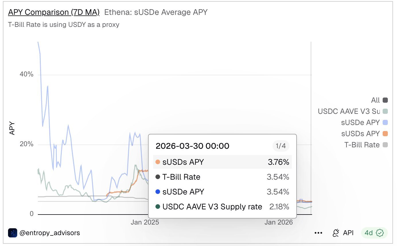Viewport: 397px width, 246px height.
Task: Open the APY Comparison (7D MA) title link
Action: [54, 12]
